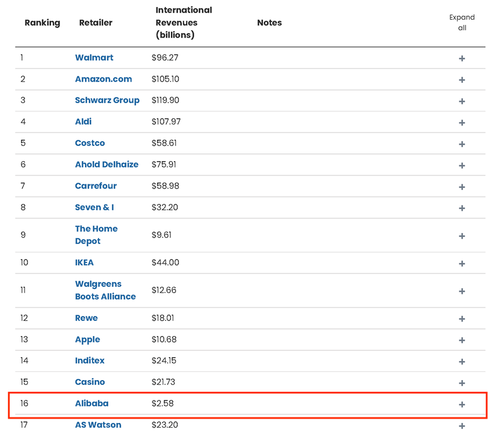Screen dimensions: 501x445
Task: Select Walgreens revenue value $12.66
Action: point(163,290)
